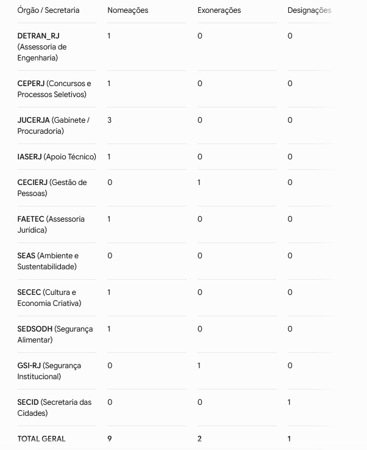Click the Nomeações column header
The width and height of the screenshot is (367, 450).
(128, 10)
